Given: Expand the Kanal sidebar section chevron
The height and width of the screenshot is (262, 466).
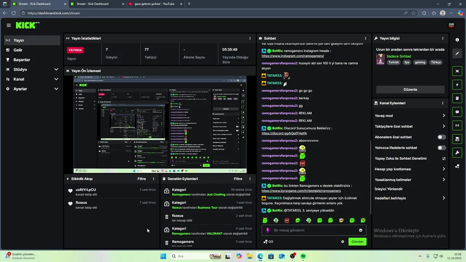Looking at the screenshot, I should 56,79.
